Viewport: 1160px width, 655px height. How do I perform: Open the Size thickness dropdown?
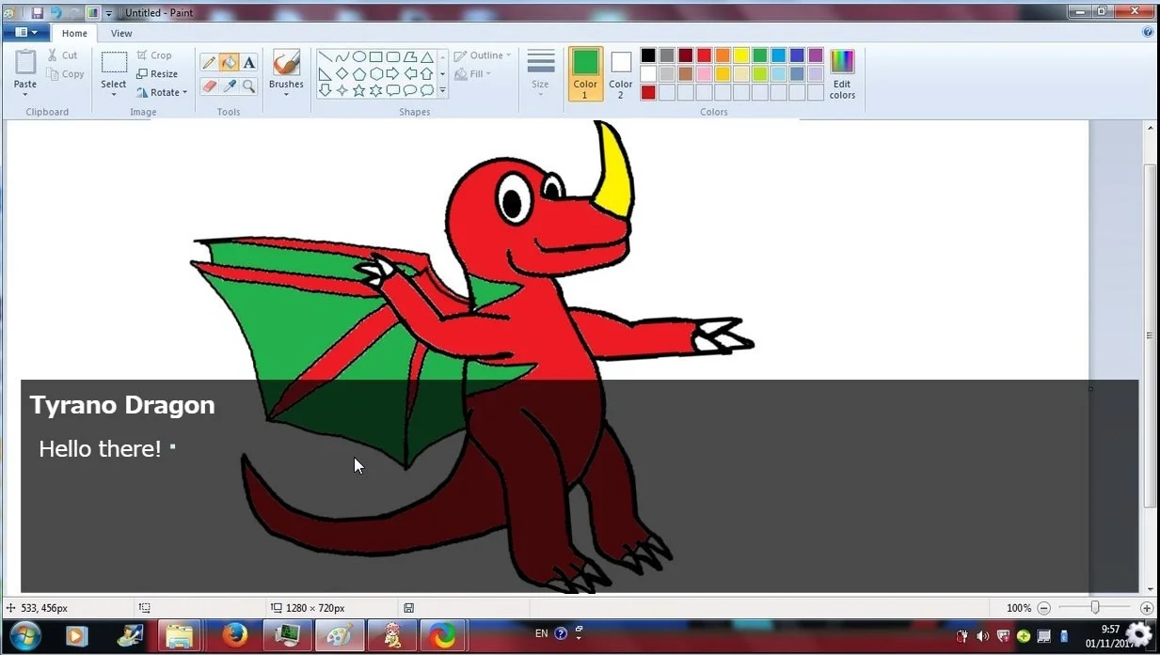[540, 73]
